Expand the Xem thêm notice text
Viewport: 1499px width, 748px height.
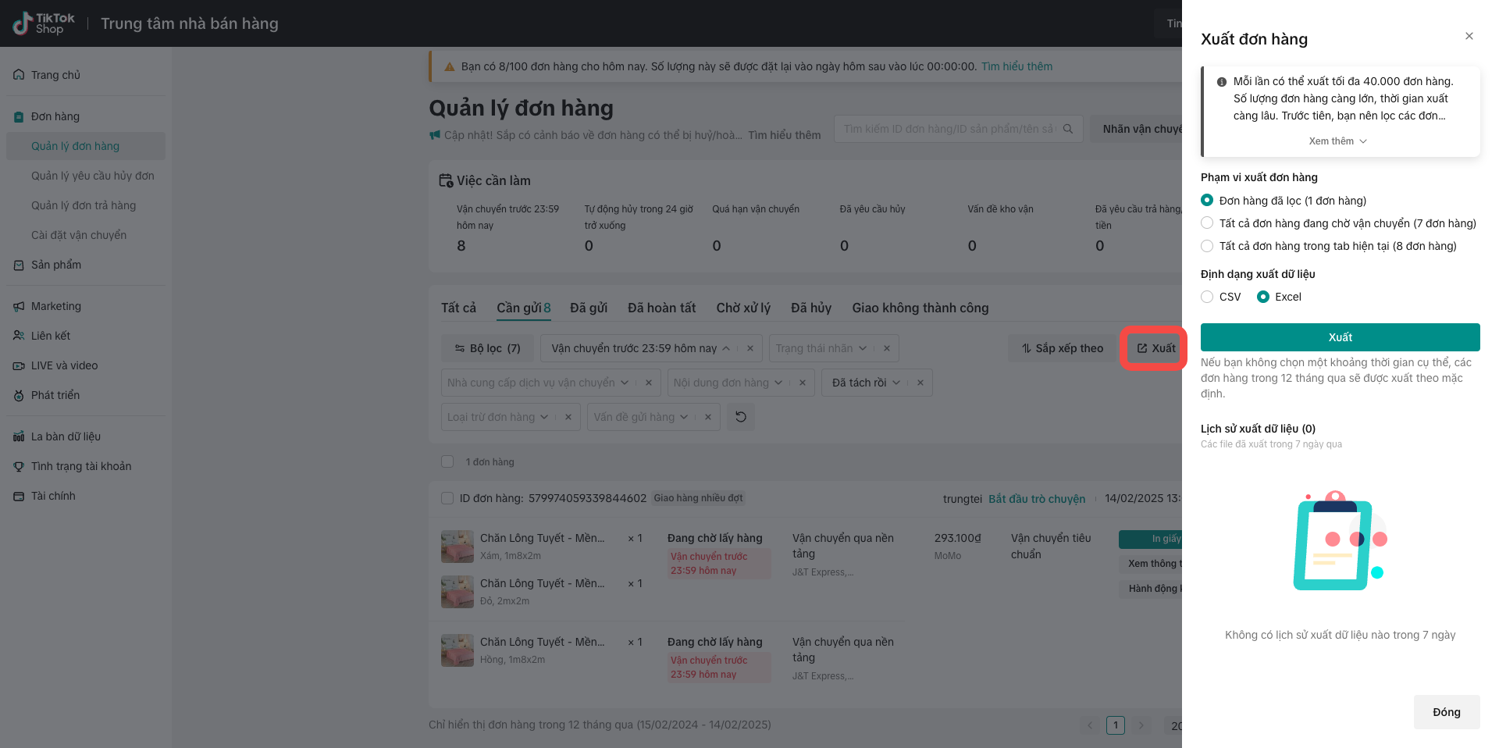[x=1337, y=141]
